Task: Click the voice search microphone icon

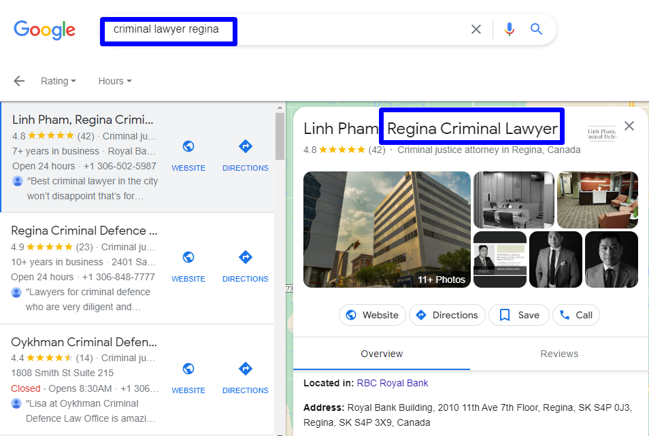Action: point(509,29)
